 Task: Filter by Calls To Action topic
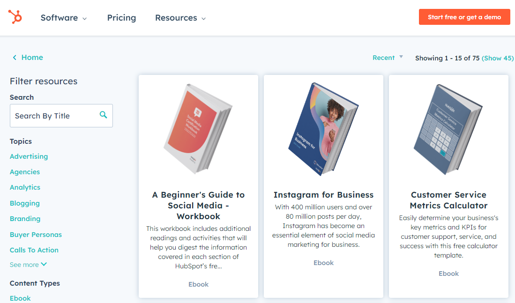coord(34,250)
